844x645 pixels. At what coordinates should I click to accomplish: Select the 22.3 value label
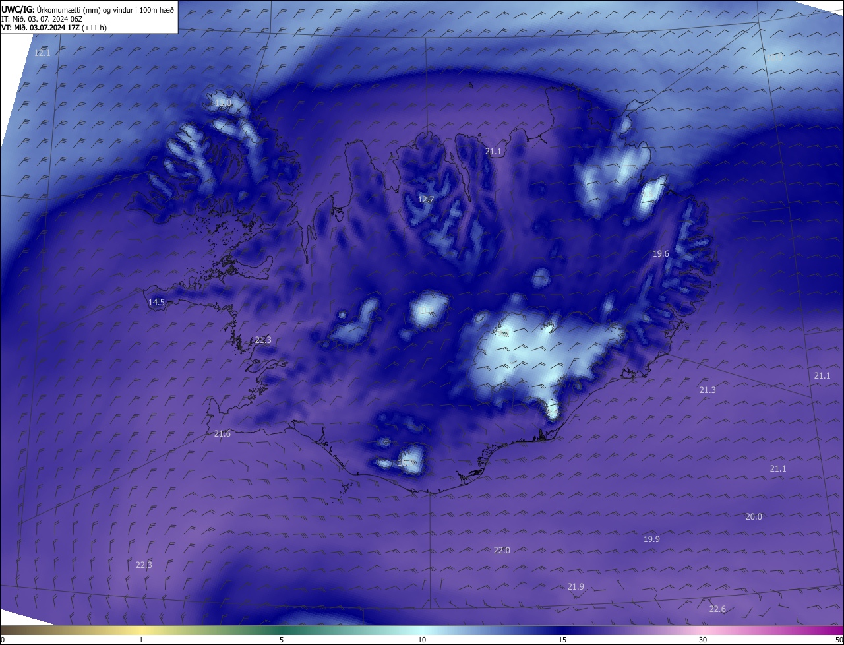click(144, 565)
